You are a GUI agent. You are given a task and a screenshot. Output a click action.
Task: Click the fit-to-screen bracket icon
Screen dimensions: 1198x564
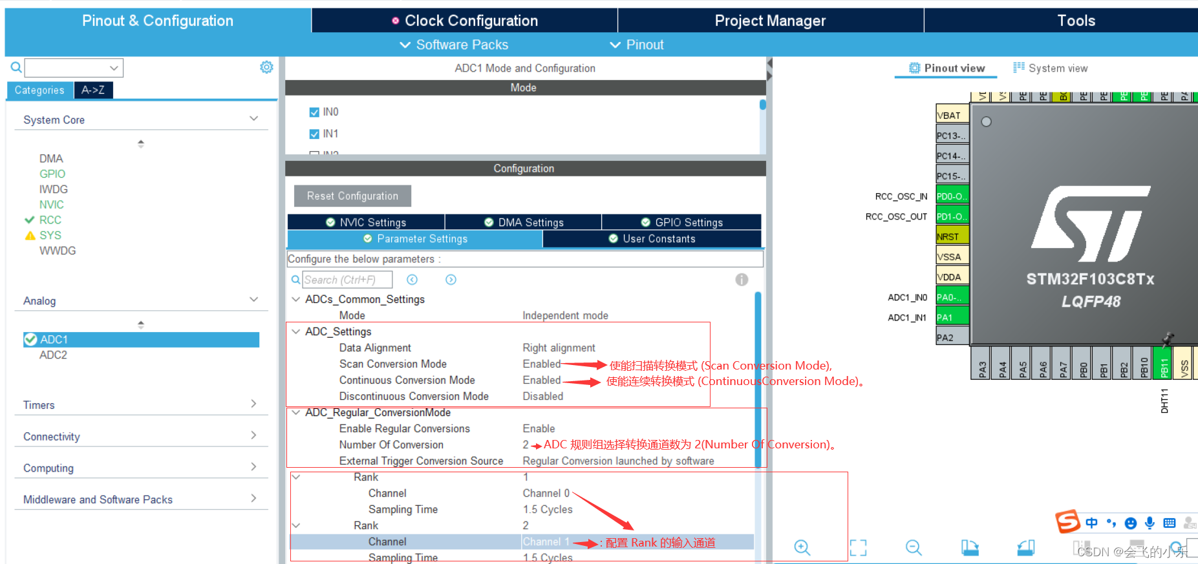click(x=858, y=548)
